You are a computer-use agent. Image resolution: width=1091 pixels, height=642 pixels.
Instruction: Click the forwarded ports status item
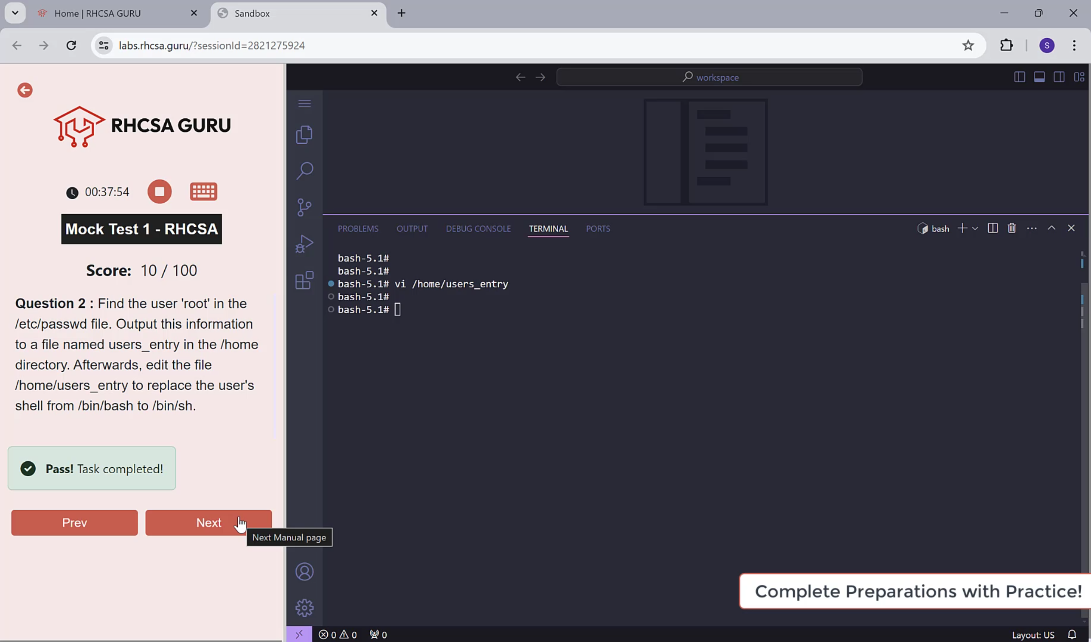coord(378,635)
